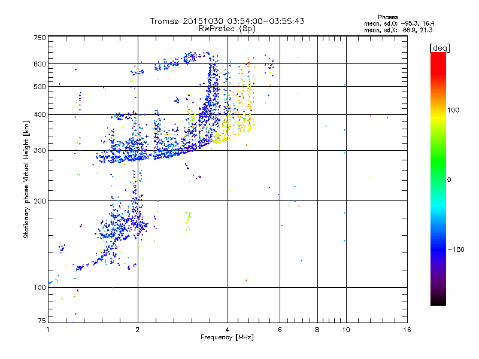Image resolution: width=479 pixels, height=359 pixels.
Task: Click the x-axis tick label '4'
Action: tap(228, 330)
